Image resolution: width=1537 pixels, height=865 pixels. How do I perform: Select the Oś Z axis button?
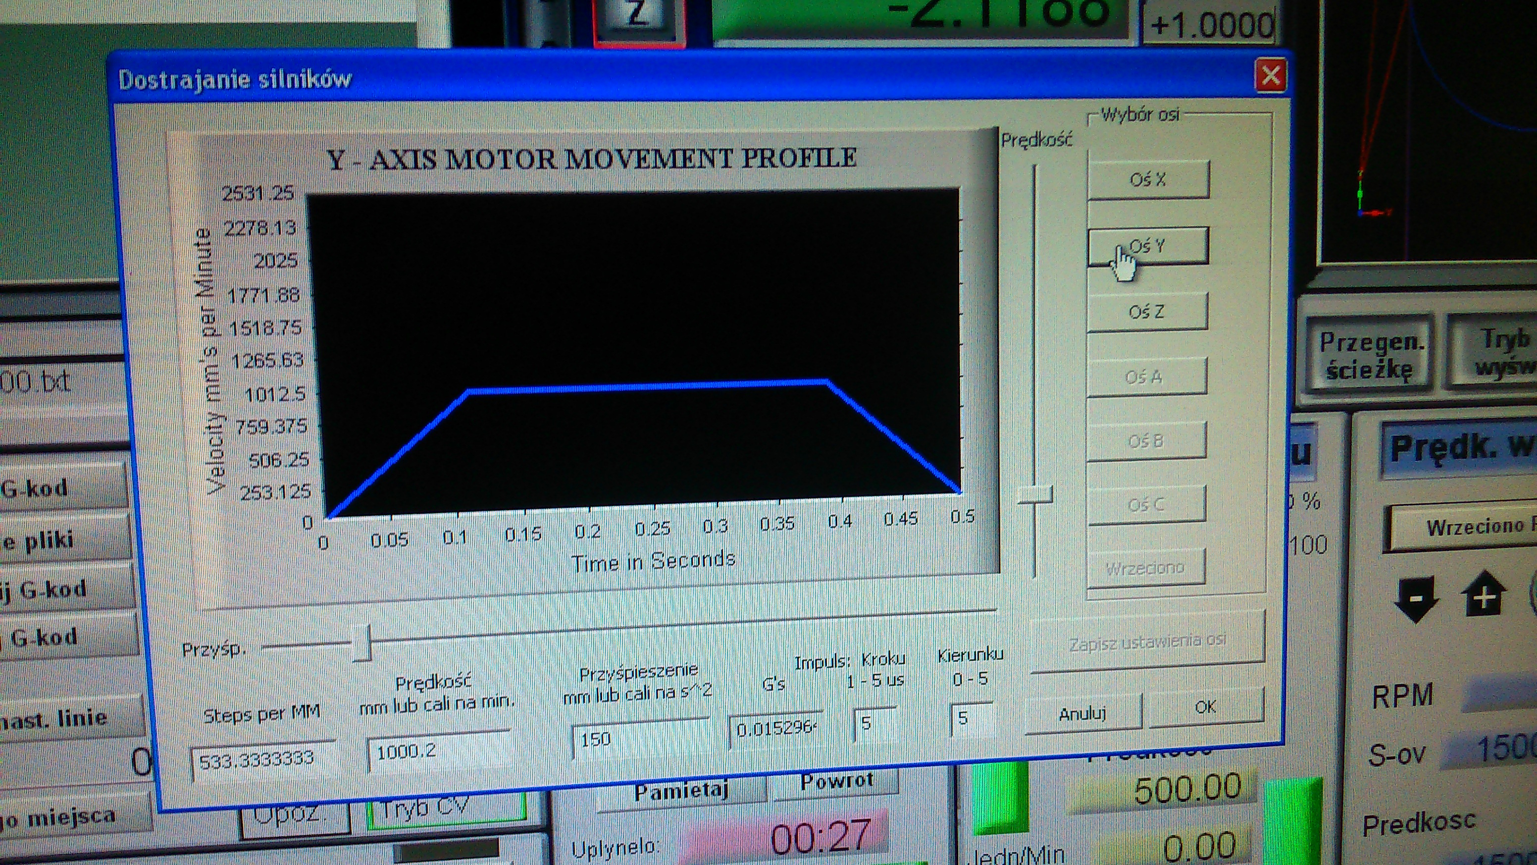click(1147, 311)
